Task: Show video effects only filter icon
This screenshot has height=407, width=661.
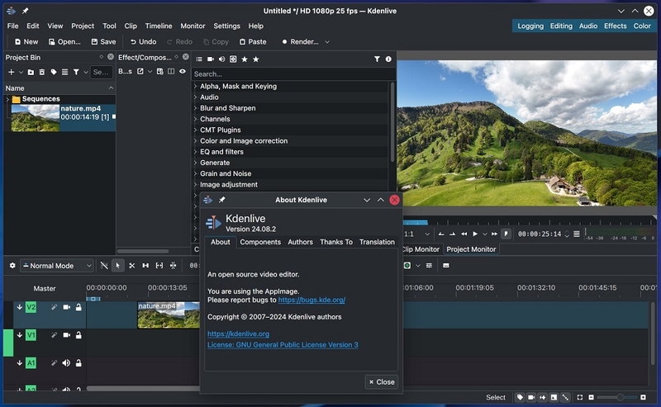Action: (x=211, y=59)
